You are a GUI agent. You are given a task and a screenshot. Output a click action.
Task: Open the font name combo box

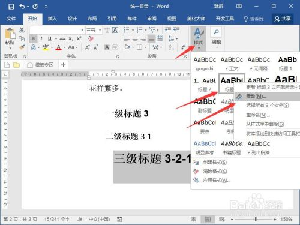click(x=57, y=30)
